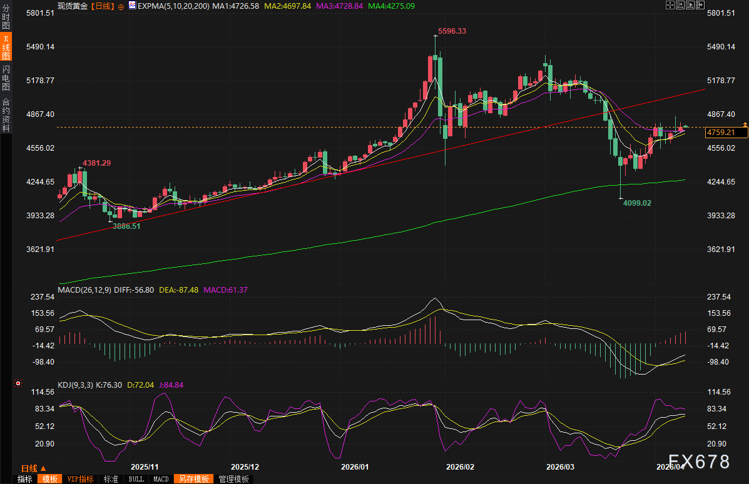Click the 4759.21 current price label
The height and width of the screenshot is (484, 749).
[726, 133]
